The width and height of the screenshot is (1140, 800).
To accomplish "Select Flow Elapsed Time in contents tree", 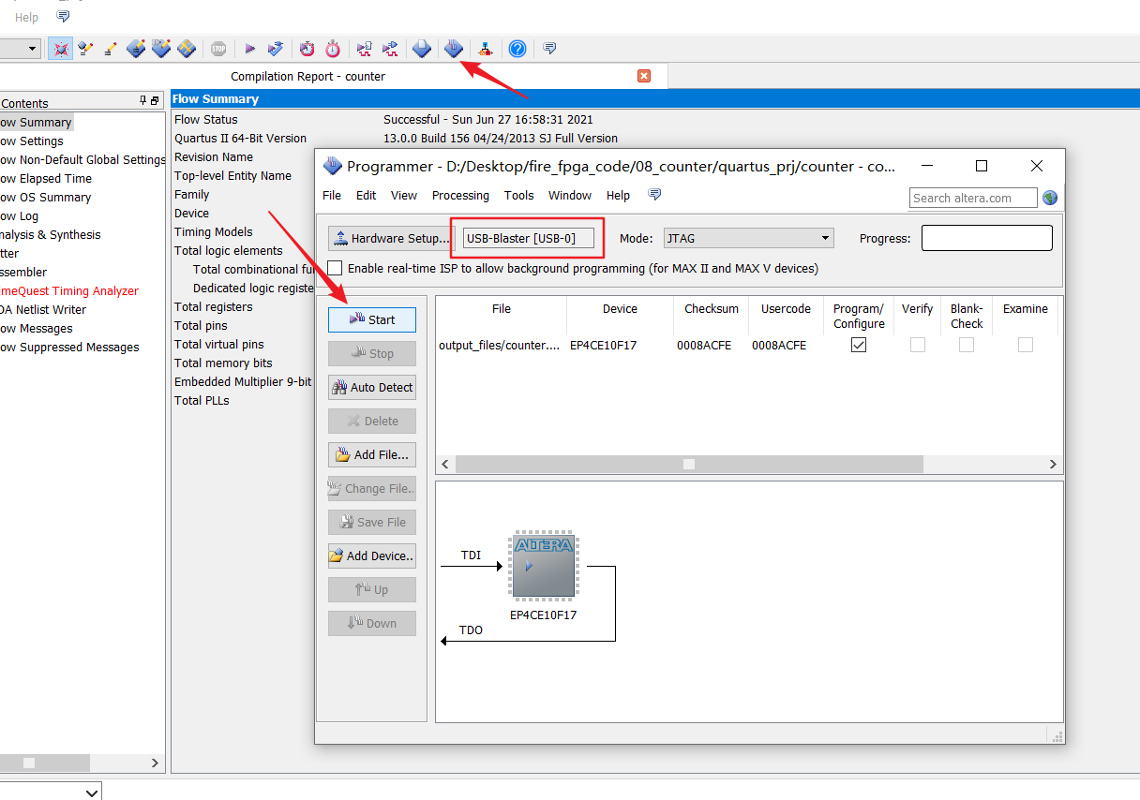I will (x=46, y=178).
